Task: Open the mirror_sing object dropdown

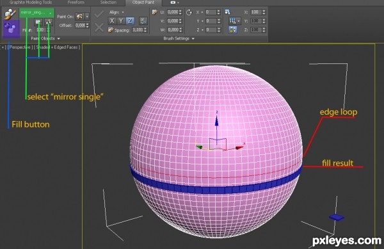Action: [x=36, y=13]
